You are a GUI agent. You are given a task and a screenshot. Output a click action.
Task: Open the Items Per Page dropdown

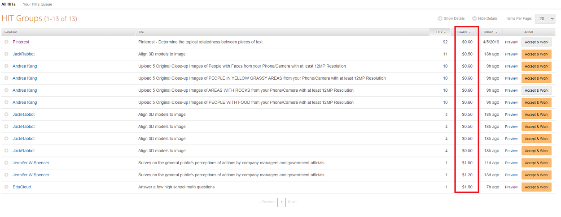[545, 18]
